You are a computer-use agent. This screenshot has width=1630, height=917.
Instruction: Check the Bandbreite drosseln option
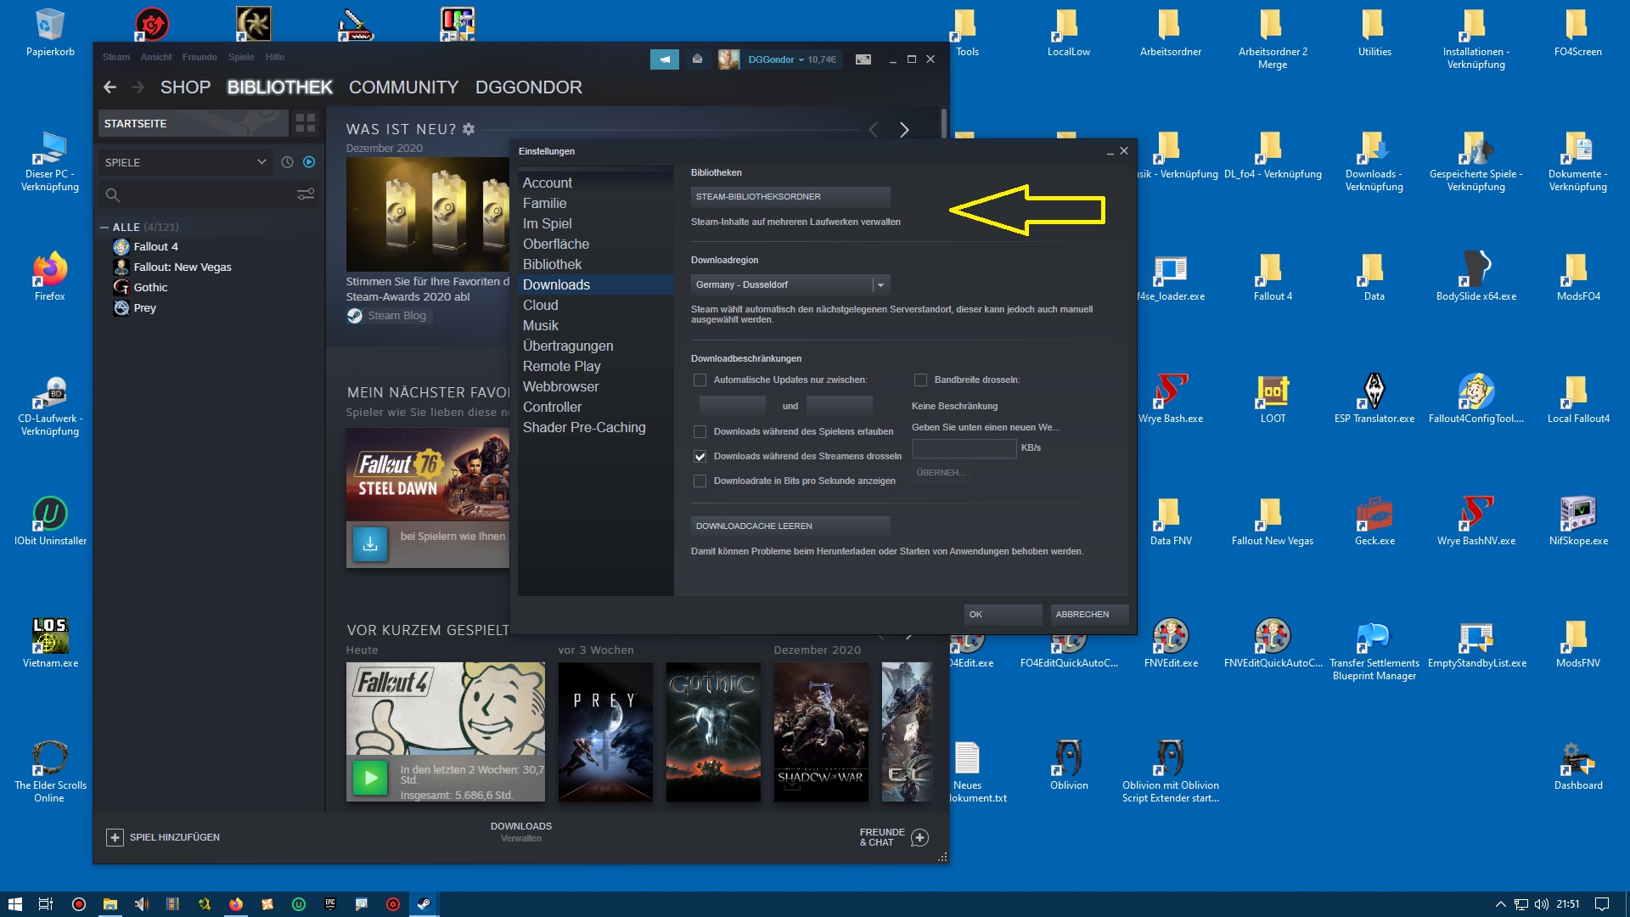(x=920, y=380)
